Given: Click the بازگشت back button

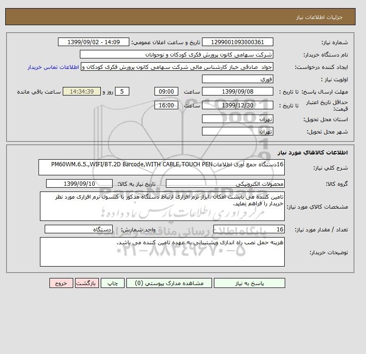Looking at the screenshot, I should 87,283.
